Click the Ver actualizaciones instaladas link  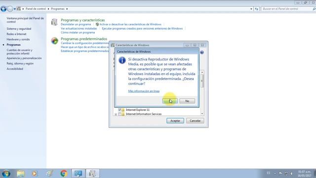(79, 29)
